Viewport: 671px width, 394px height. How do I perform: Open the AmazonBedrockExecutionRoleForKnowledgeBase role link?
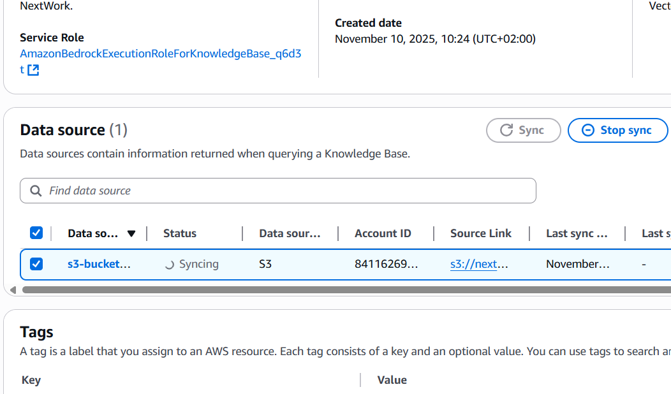pos(160,54)
